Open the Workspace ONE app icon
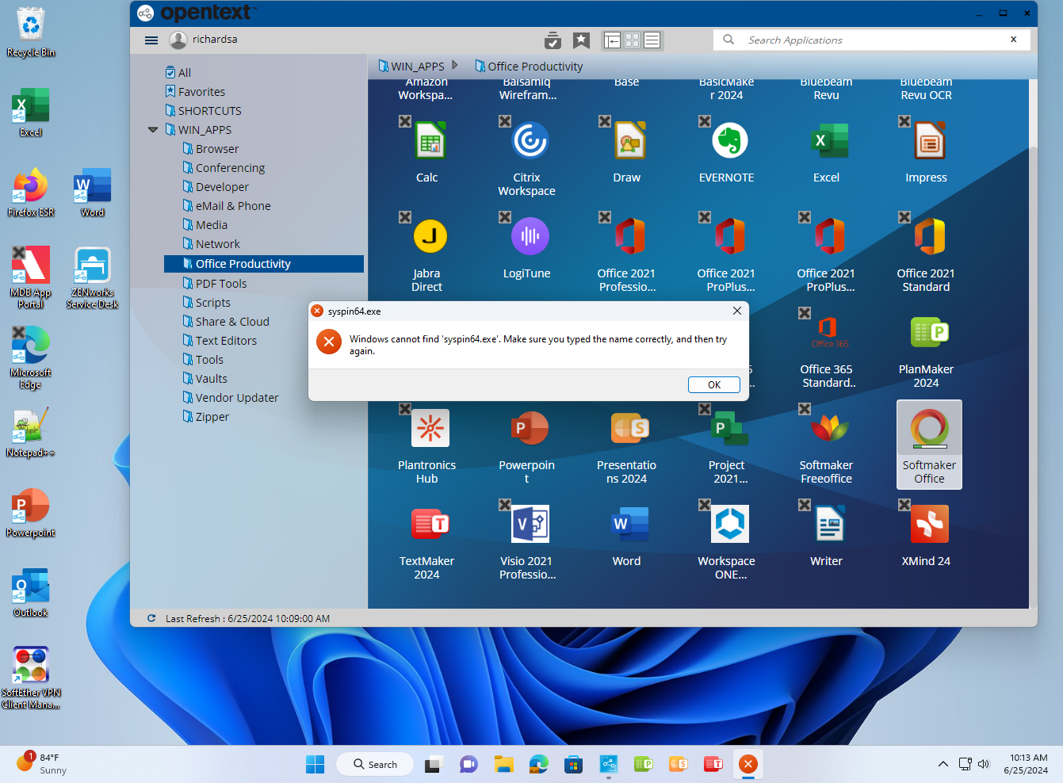 pos(729,524)
